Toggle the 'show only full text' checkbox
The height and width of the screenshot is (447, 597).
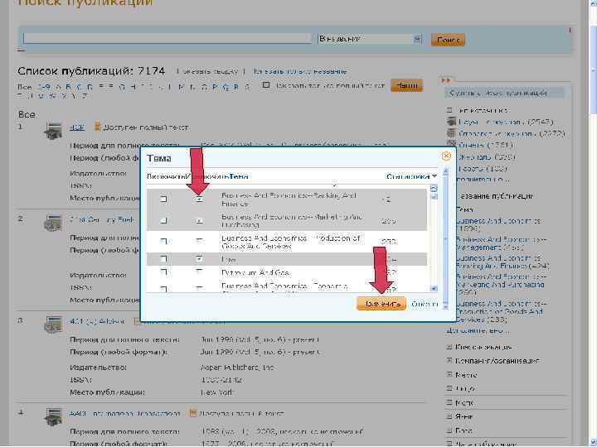tap(266, 85)
